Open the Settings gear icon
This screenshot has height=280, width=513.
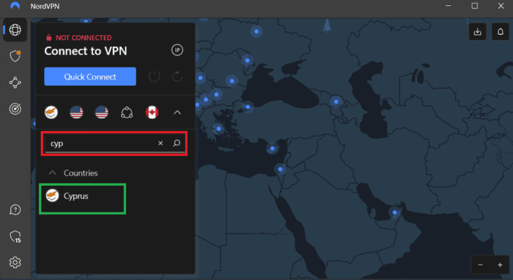coord(15,262)
